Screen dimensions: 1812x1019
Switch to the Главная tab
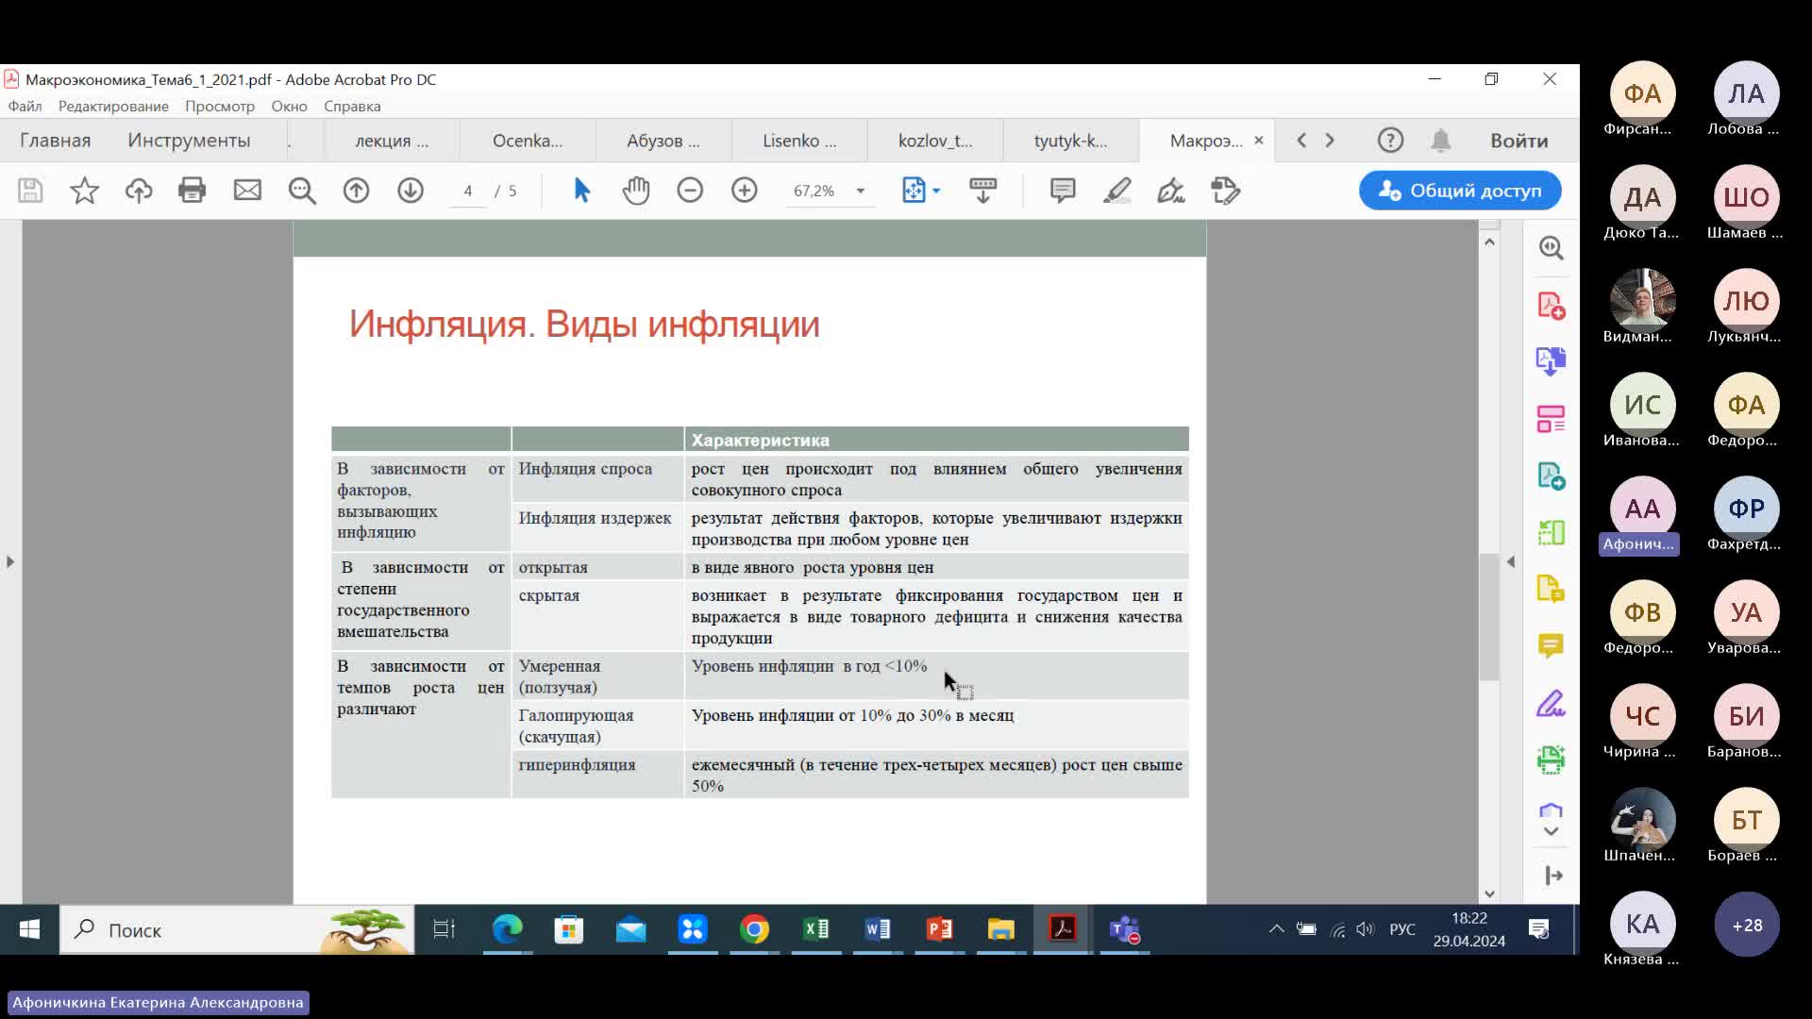[56, 141]
